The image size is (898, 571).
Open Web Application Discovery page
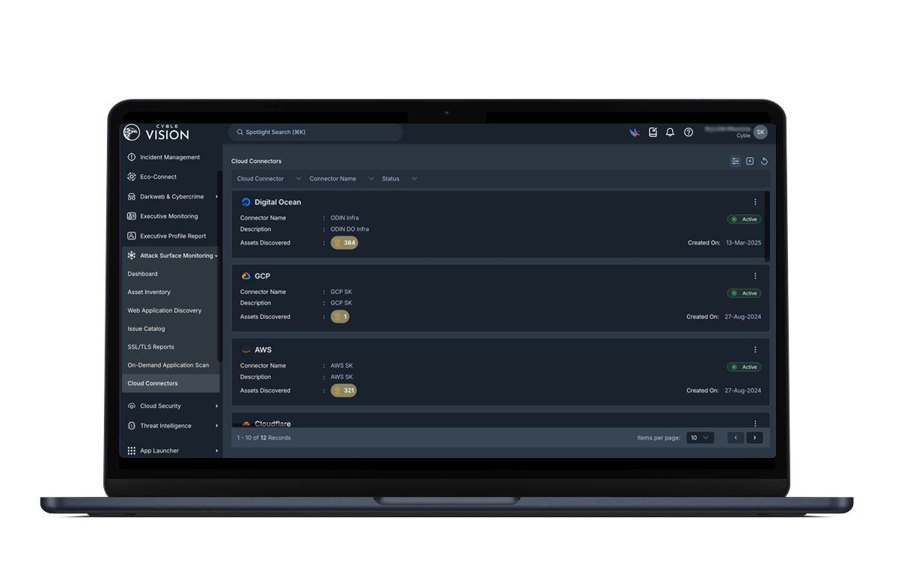point(165,311)
